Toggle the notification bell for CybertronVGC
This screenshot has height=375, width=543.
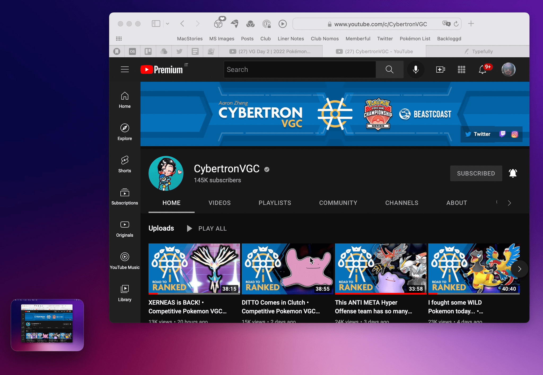point(513,173)
